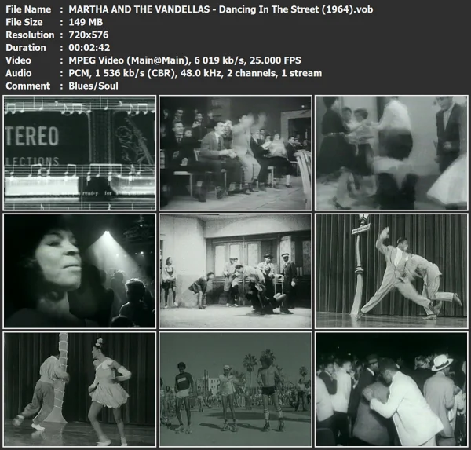
Task: Open thumbnail of man in white hat in crowd
Action: coord(392,389)
